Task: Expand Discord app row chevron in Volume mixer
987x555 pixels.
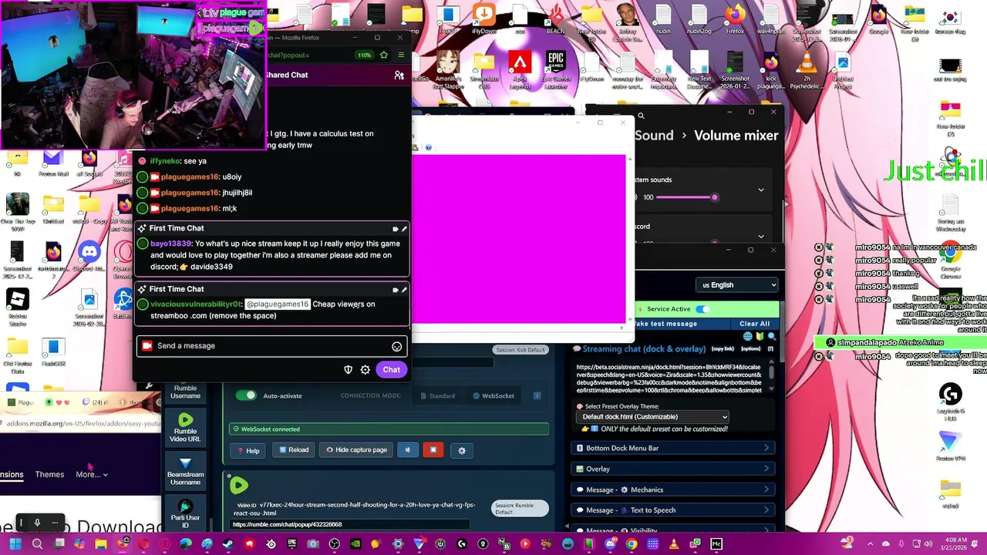Action: (x=761, y=235)
